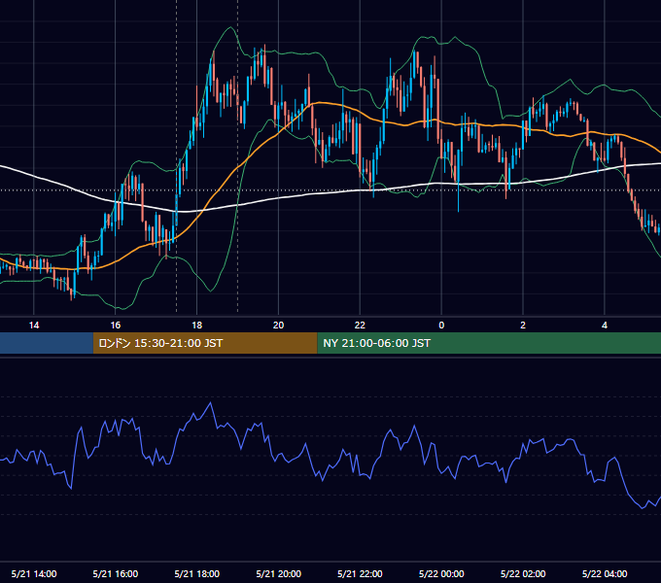The width and height of the screenshot is (661, 583).
Task: Click the 5/21 22:00 date label
Action: point(360,573)
